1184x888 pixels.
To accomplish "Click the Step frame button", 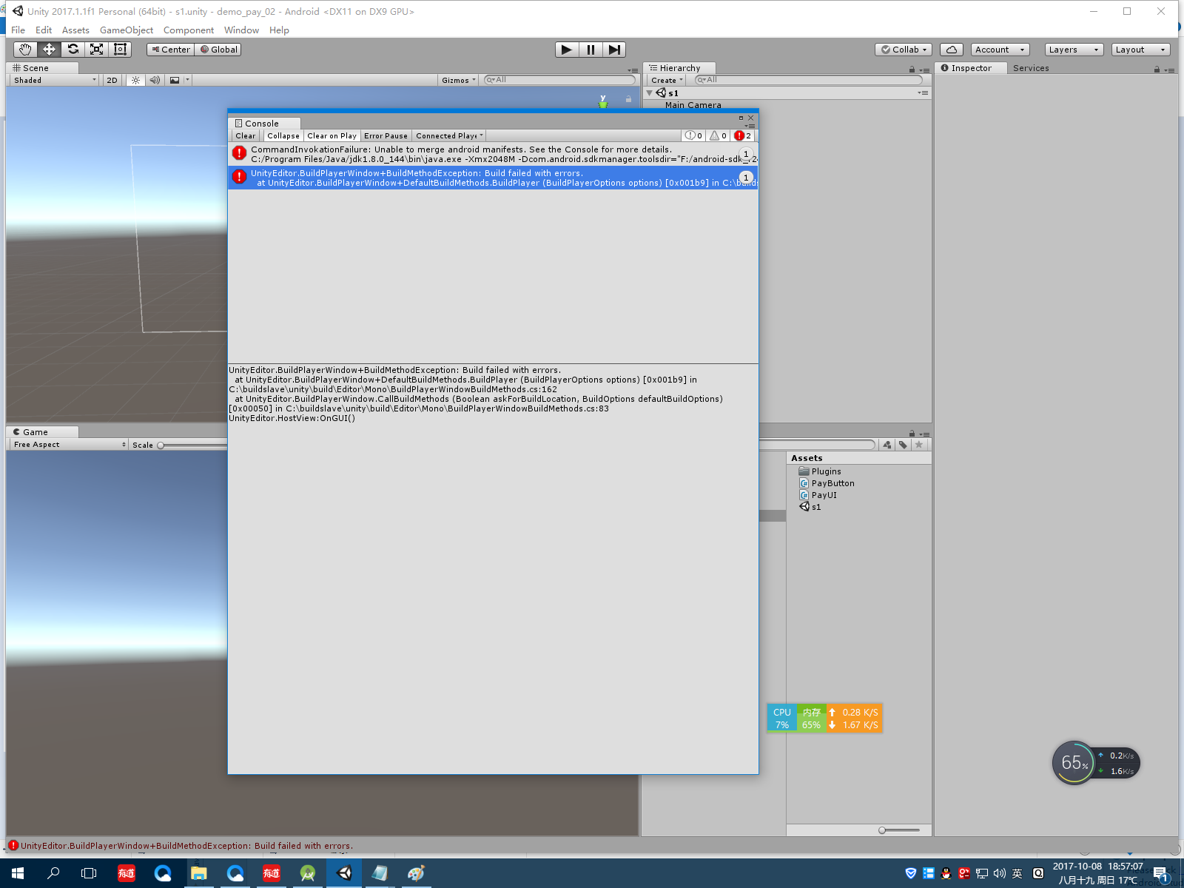I will 614,50.
